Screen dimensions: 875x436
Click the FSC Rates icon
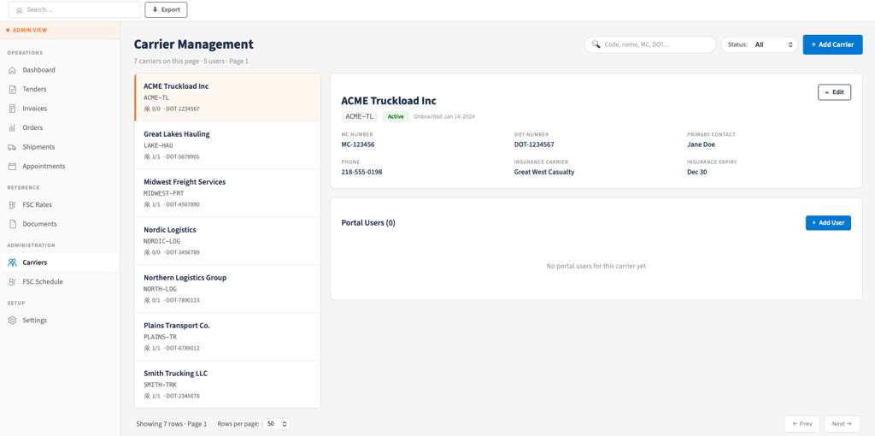[12, 205]
